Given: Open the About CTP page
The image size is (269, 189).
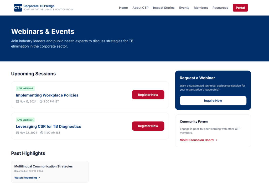Looking at the screenshot, I should pos(140,8).
